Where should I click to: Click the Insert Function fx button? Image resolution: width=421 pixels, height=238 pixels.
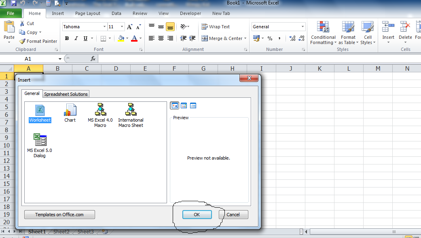[93, 59]
